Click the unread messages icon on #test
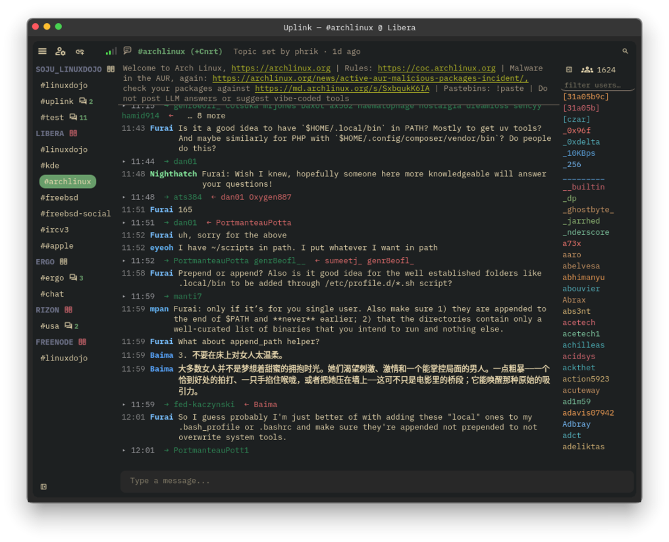This screenshot has height=542, width=669. [73, 117]
